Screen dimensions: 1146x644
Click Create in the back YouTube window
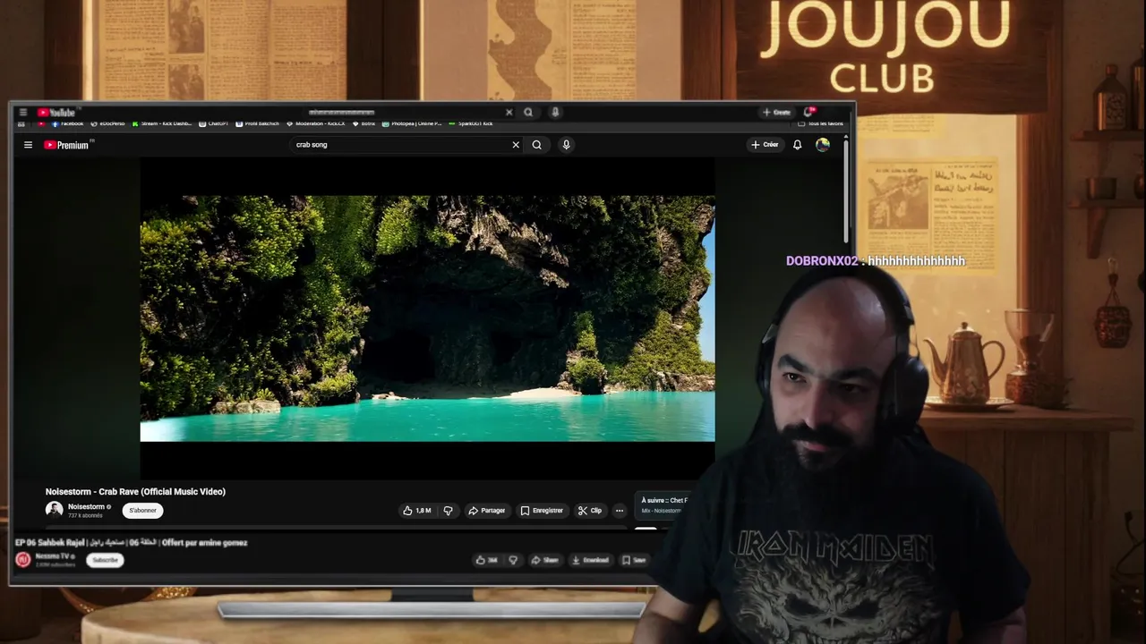tap(776, 113)
